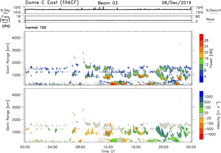221x153 pixels.
Task: Click the '28' tick on the power colorbar
Action: coord(206,40)
